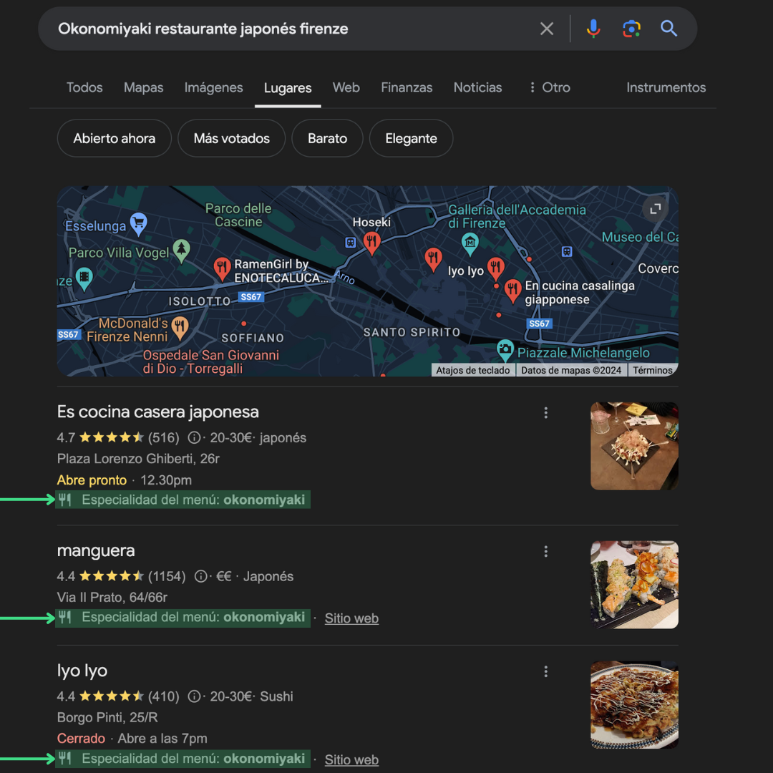Click the Galleria dell'Accademia museum marker
This screenshot has height=773, width=773.
pyautogui.click(x=470, y=243)
